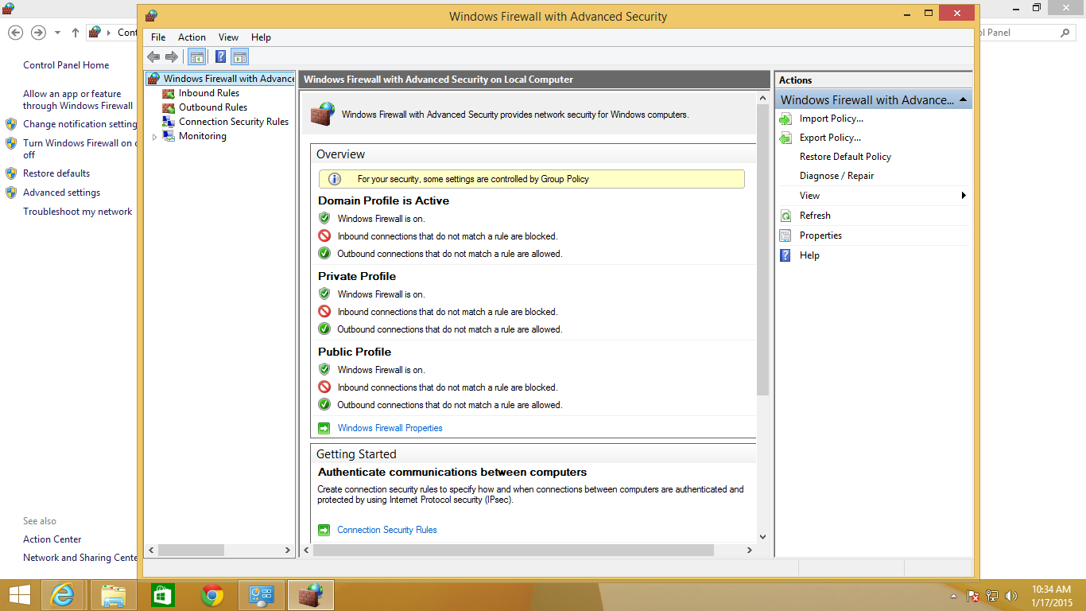1086x611 pixels.
Task: Click Diagnose / Repair action
Action: [836, 176]
